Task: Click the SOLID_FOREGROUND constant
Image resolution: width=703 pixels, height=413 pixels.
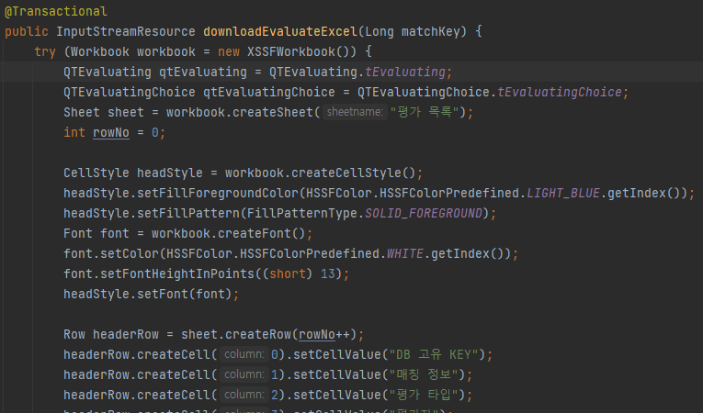Action: [424, 213]
